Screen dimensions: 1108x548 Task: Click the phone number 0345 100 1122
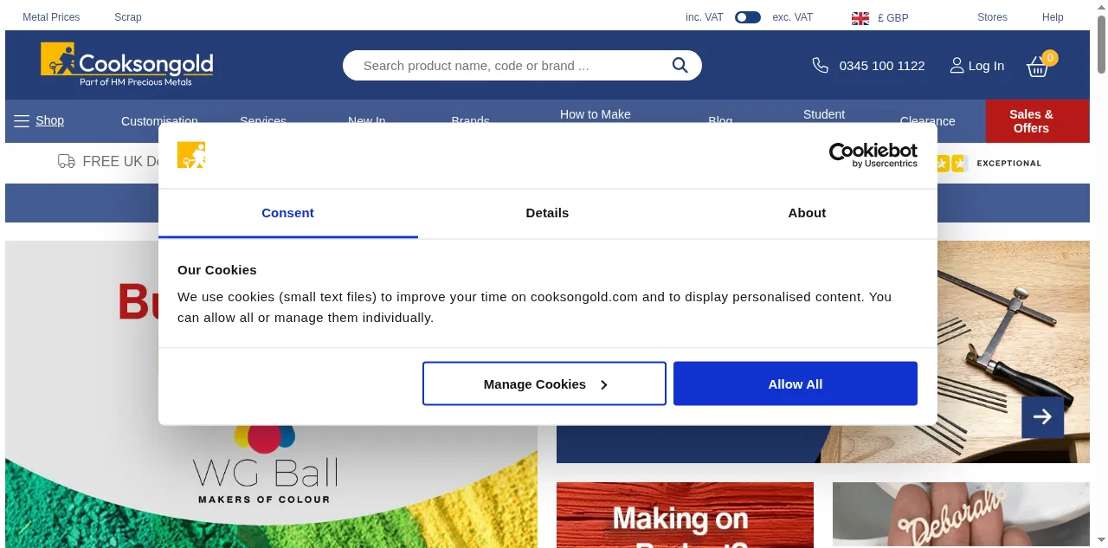coord(882,66)
